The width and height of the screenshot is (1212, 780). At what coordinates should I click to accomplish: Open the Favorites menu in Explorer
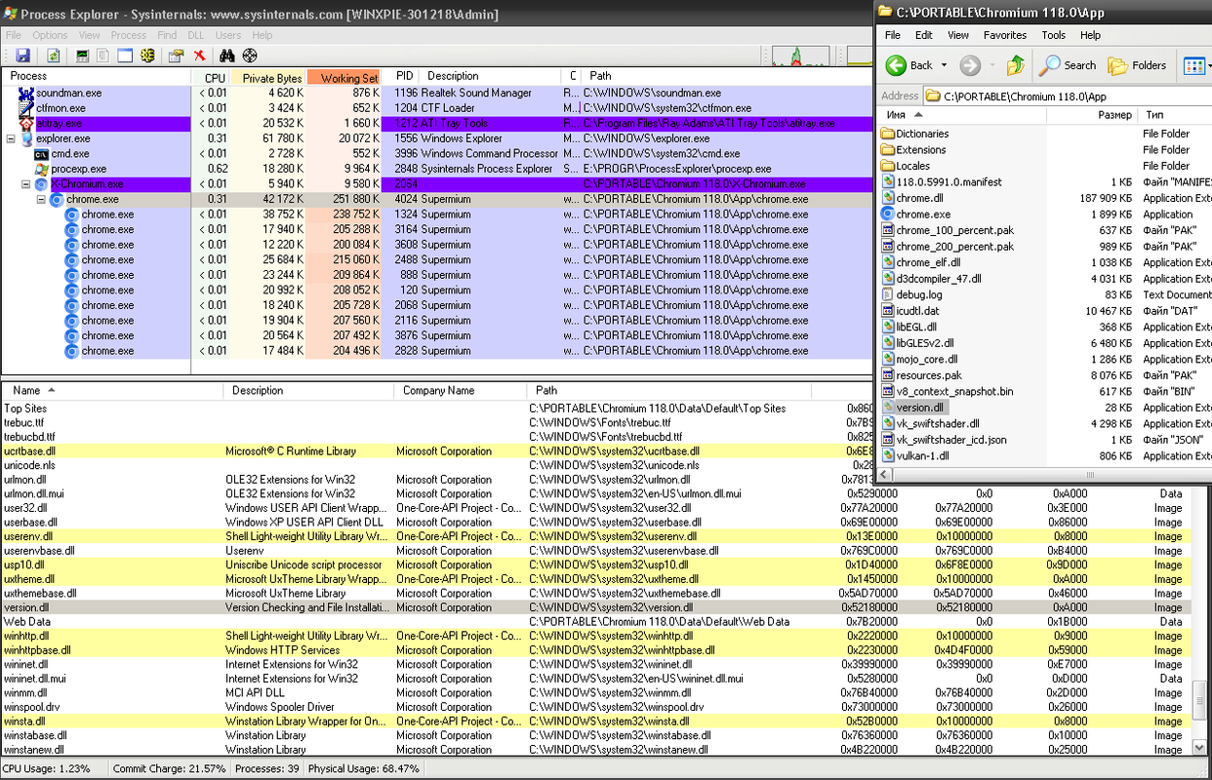point(1004,35)
